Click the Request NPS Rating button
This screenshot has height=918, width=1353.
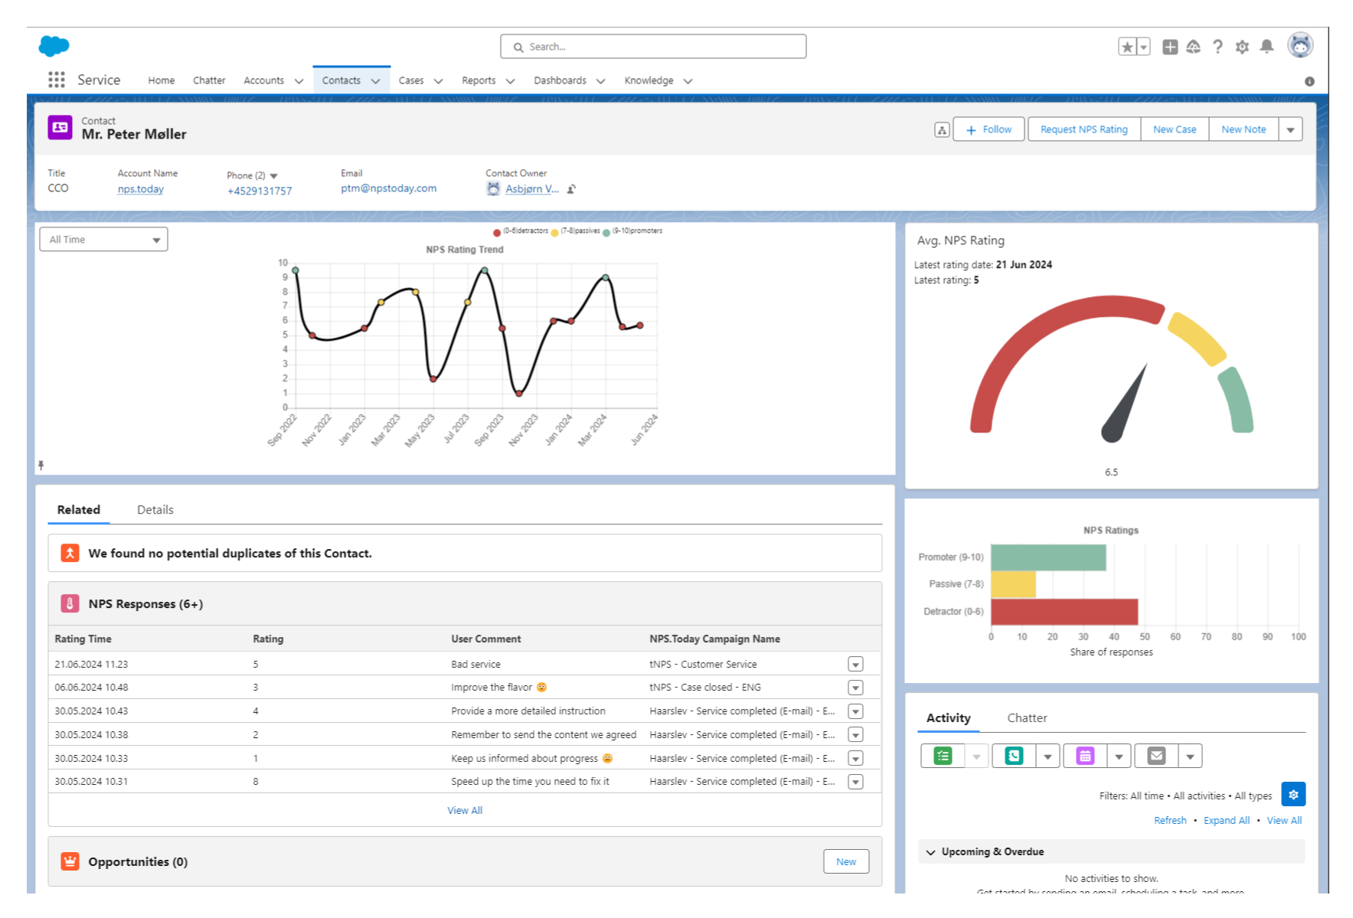point(1083,129)
